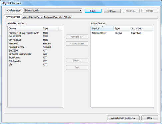Open the Preferred Sounds tab

point(53,17)
